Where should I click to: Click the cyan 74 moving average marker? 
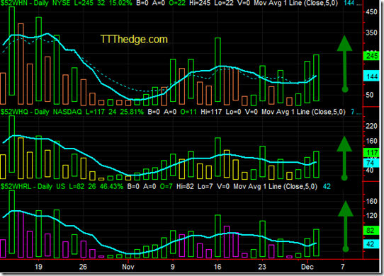pos(371,163)
